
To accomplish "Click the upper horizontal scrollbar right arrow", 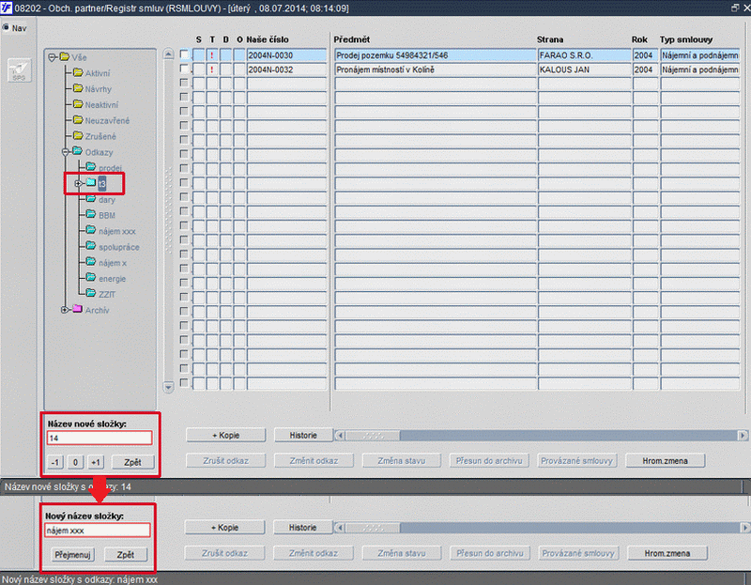I will (x=743, y=436).
